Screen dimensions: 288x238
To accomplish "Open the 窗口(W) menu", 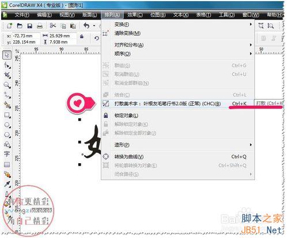I will point(251,15).
